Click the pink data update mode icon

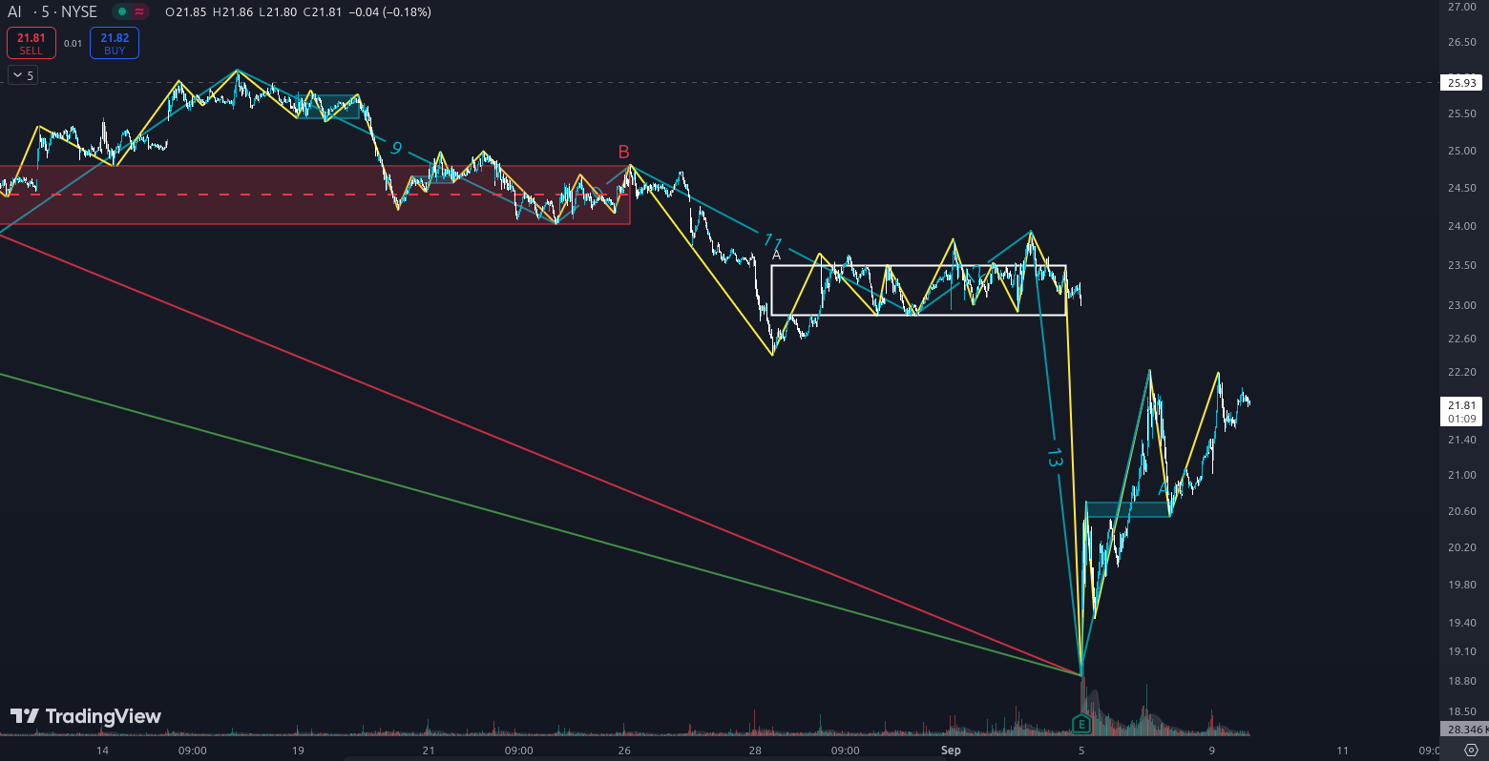coord(139,12)
